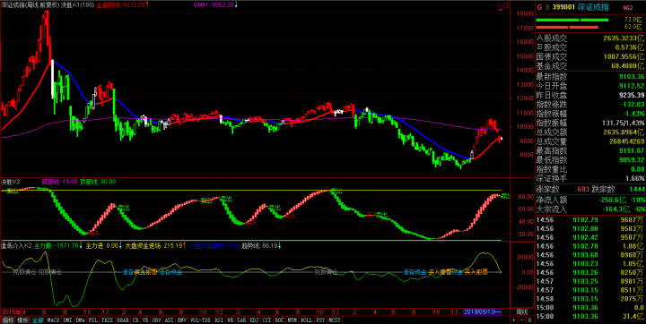Select the 全部 indicator category tab
The width and height of the screenshot is (646, 324).
pos(38,320)
